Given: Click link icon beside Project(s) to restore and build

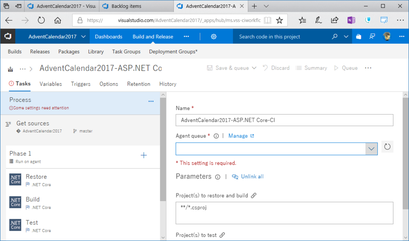Looking at the screenshot, I should (254, 195).
